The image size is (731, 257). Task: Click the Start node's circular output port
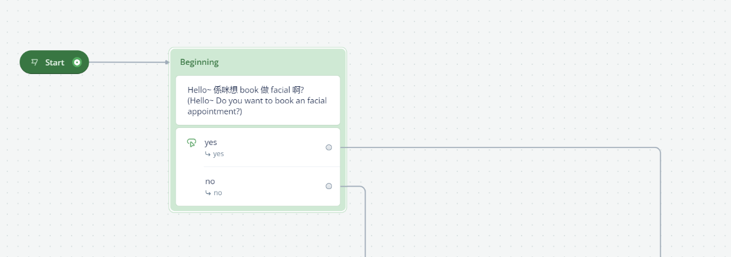[x=77, y=62]
